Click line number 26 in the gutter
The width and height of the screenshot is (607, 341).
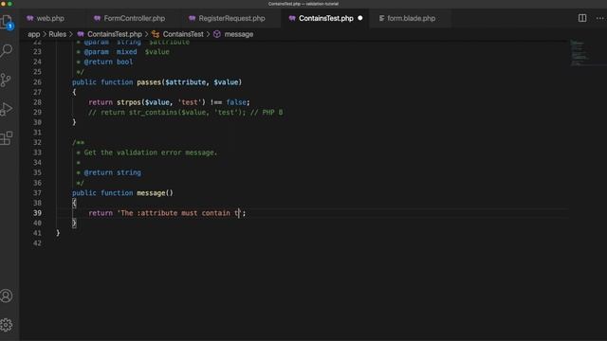click(x=37, y=82)
